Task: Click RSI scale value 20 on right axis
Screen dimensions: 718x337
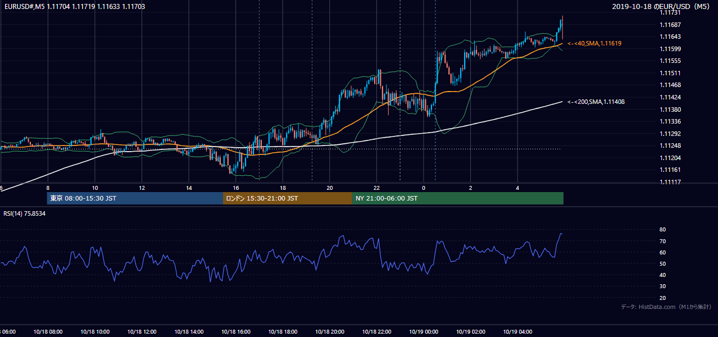Action: (x=663, y=298)
